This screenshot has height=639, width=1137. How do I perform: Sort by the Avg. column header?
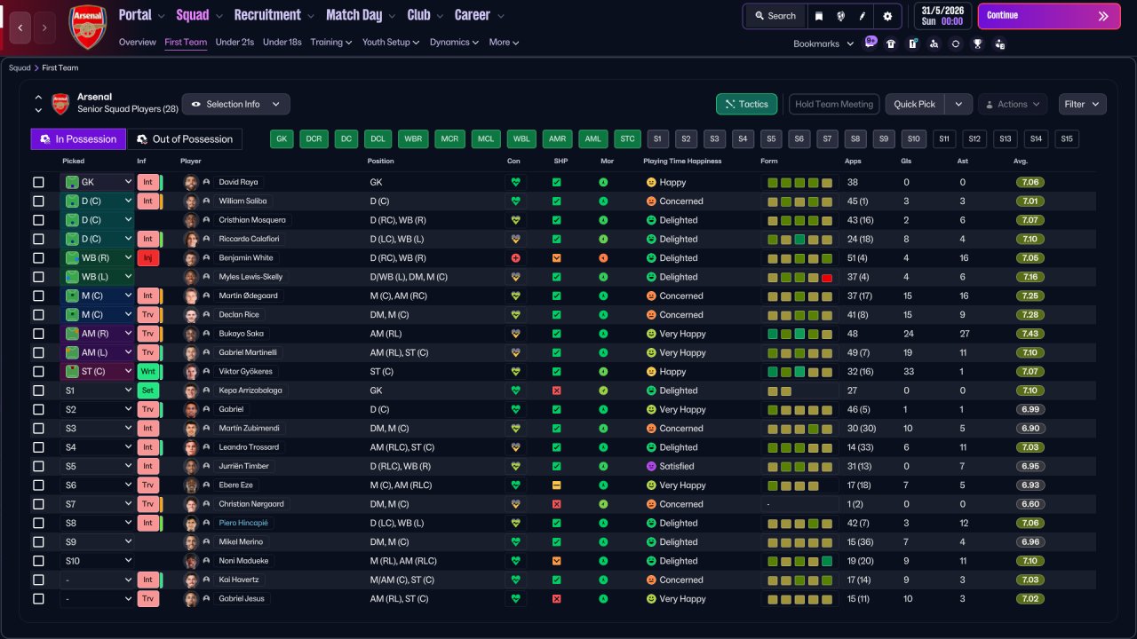pos(1021,162)
